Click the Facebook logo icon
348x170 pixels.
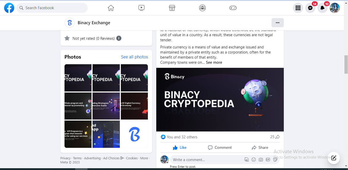coord(9,8)
